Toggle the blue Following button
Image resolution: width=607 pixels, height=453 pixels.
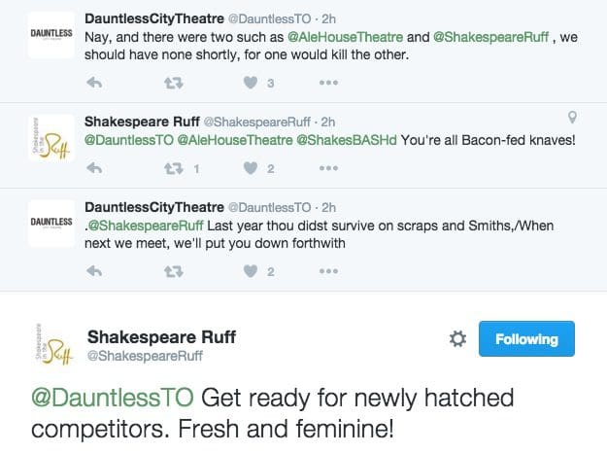click(x=526, y=339)
